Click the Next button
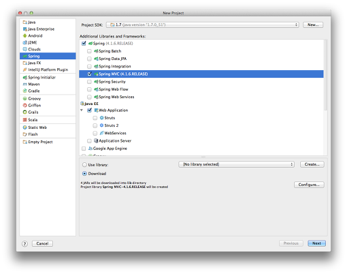This screenshot has height=274, width=347. [316, 243]
